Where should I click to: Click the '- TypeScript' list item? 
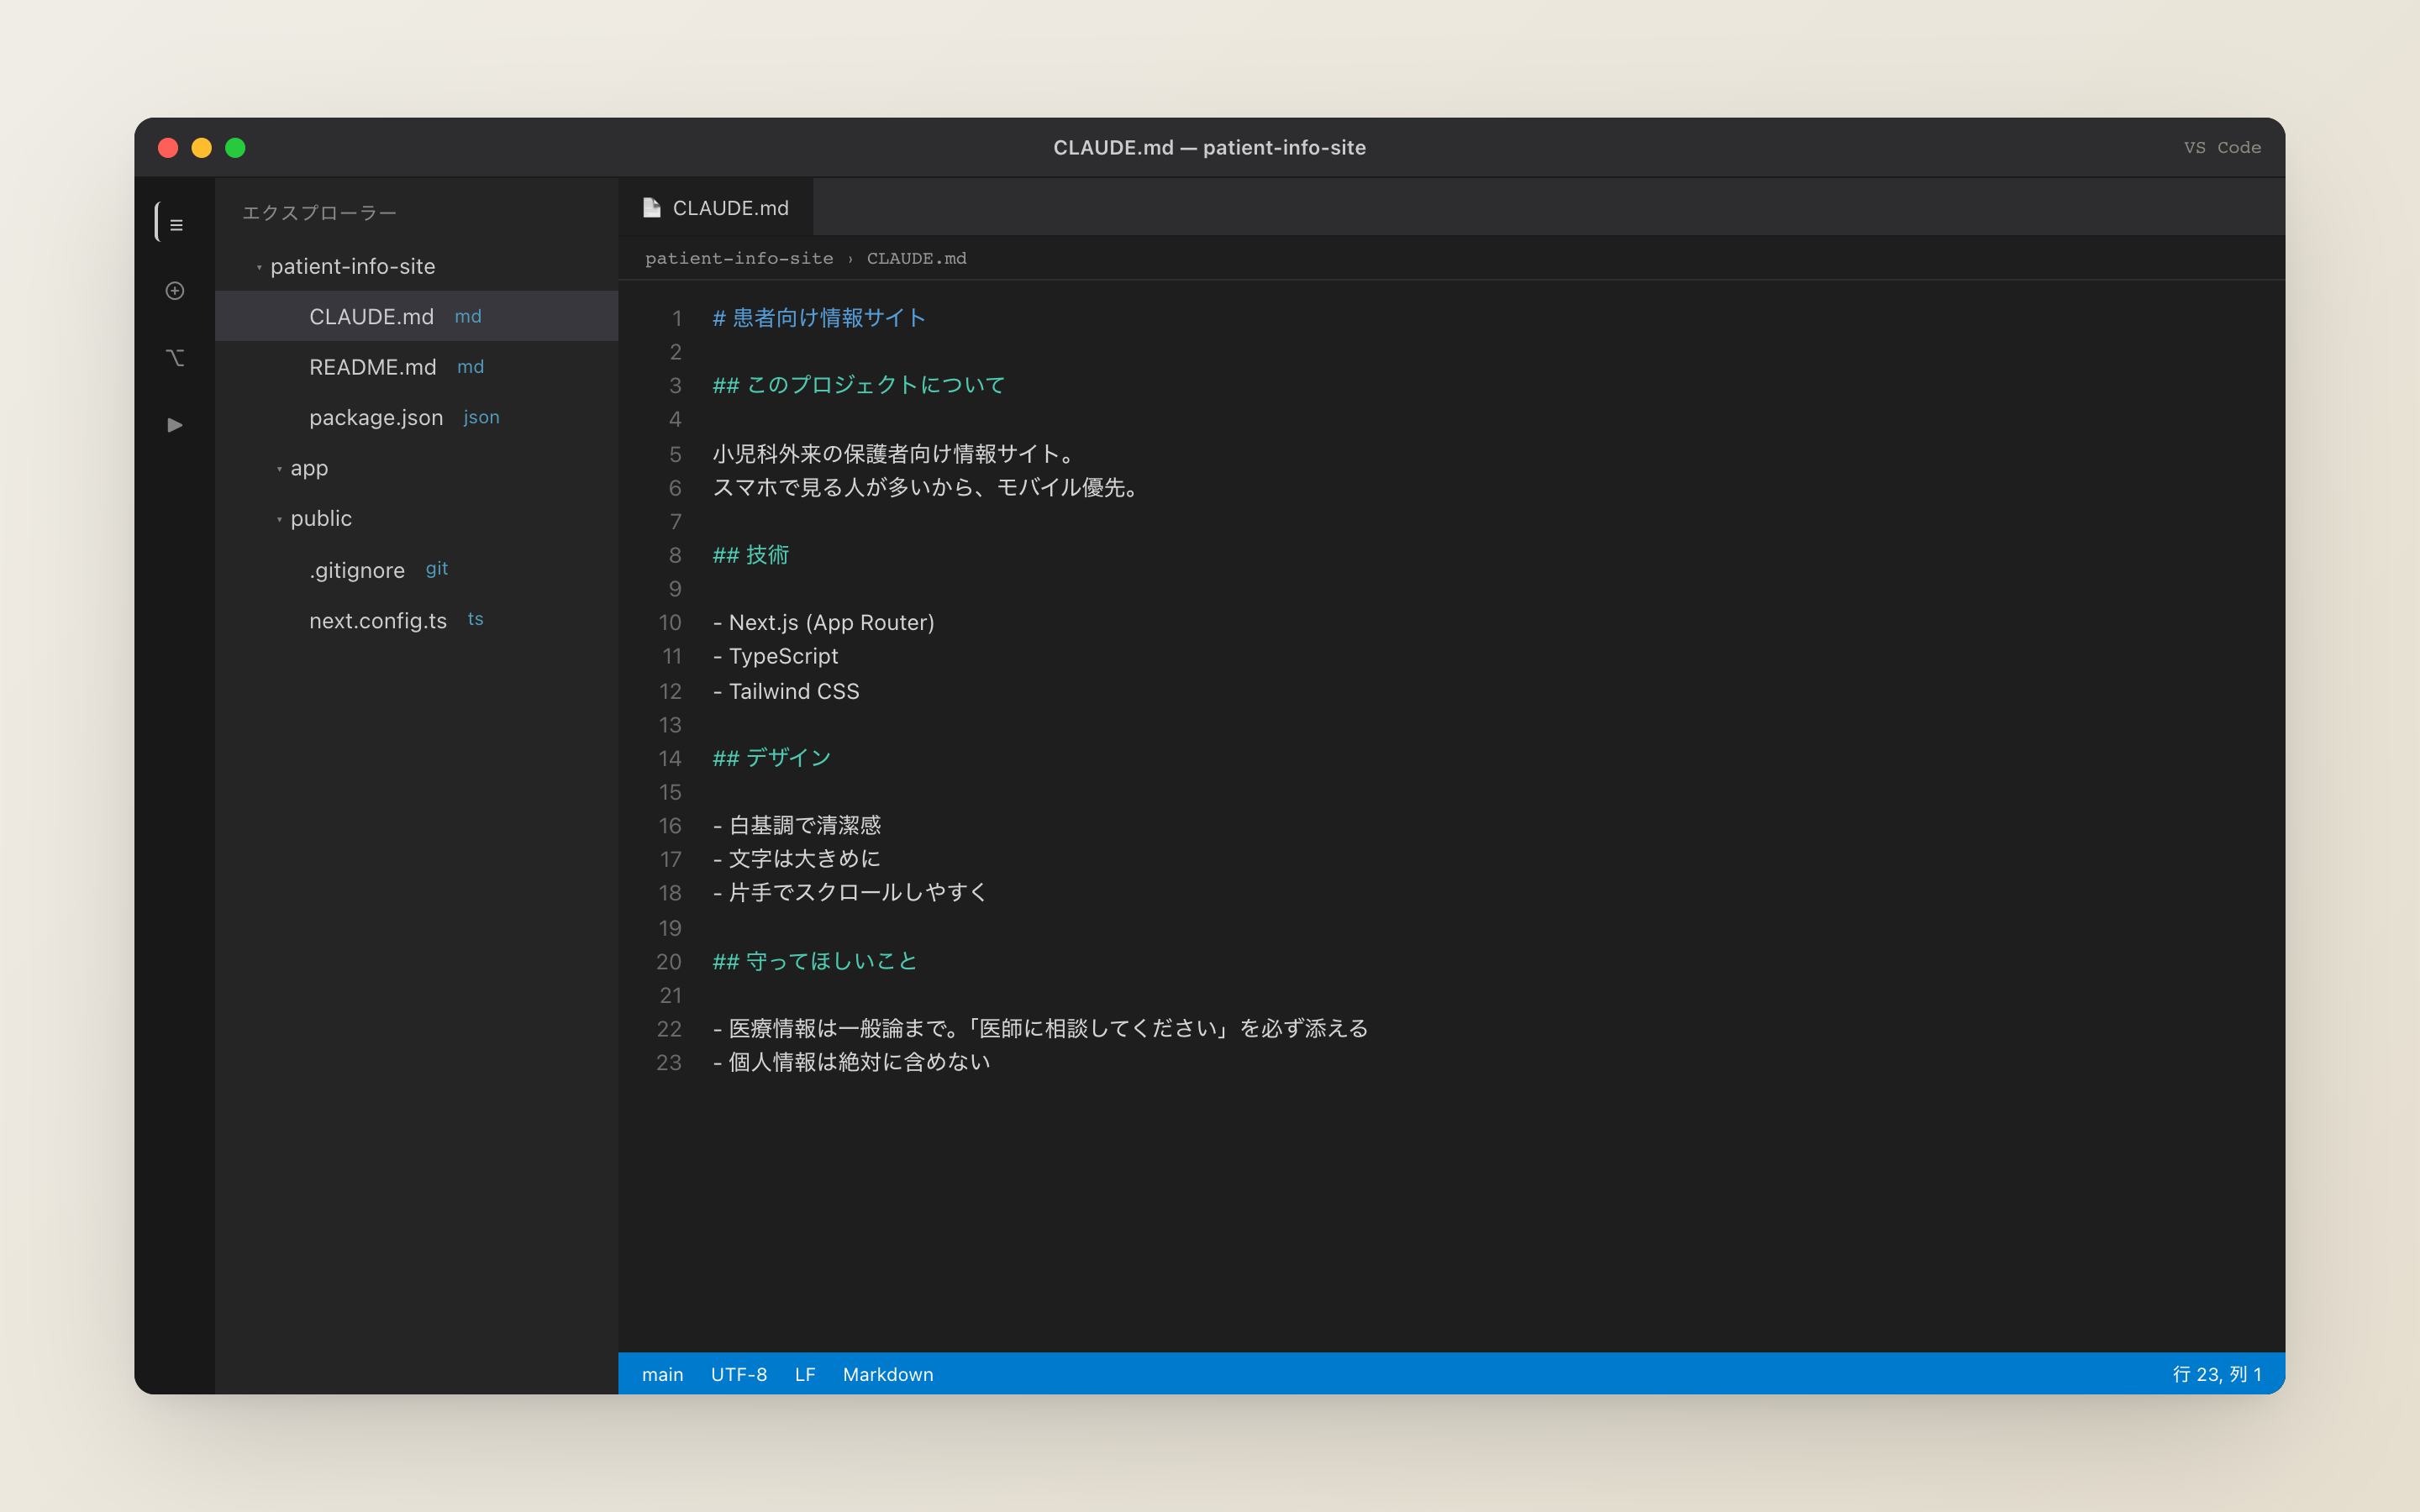(775, 656)
